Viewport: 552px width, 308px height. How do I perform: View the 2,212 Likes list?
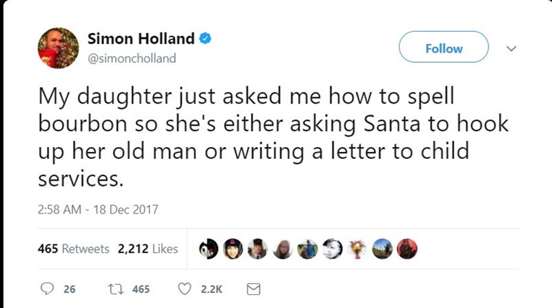tap(148, 249)
